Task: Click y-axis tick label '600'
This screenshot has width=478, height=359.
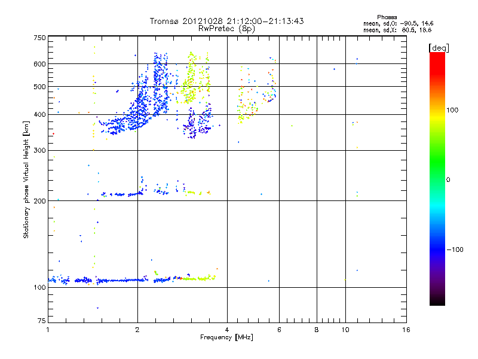Action: tap(40, 64)
